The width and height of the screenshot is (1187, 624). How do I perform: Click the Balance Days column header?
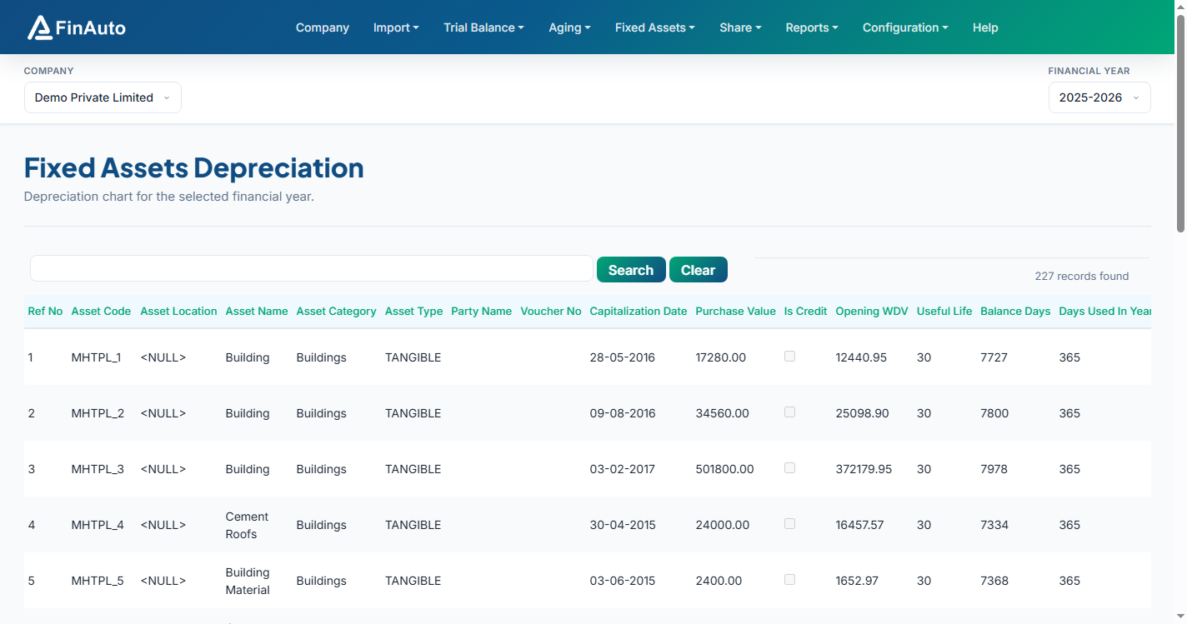coord(1015,311)
